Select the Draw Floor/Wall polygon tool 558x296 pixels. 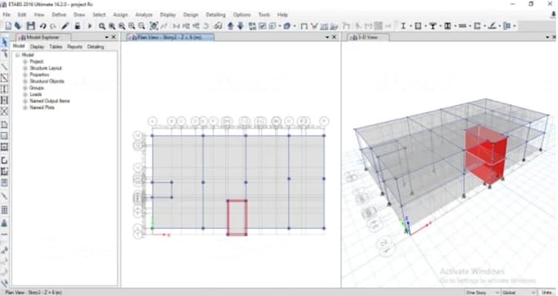(x=5, y=125)
